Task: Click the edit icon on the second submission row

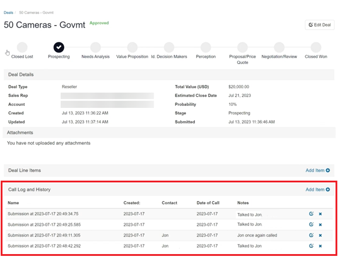Action: (311, 224)
